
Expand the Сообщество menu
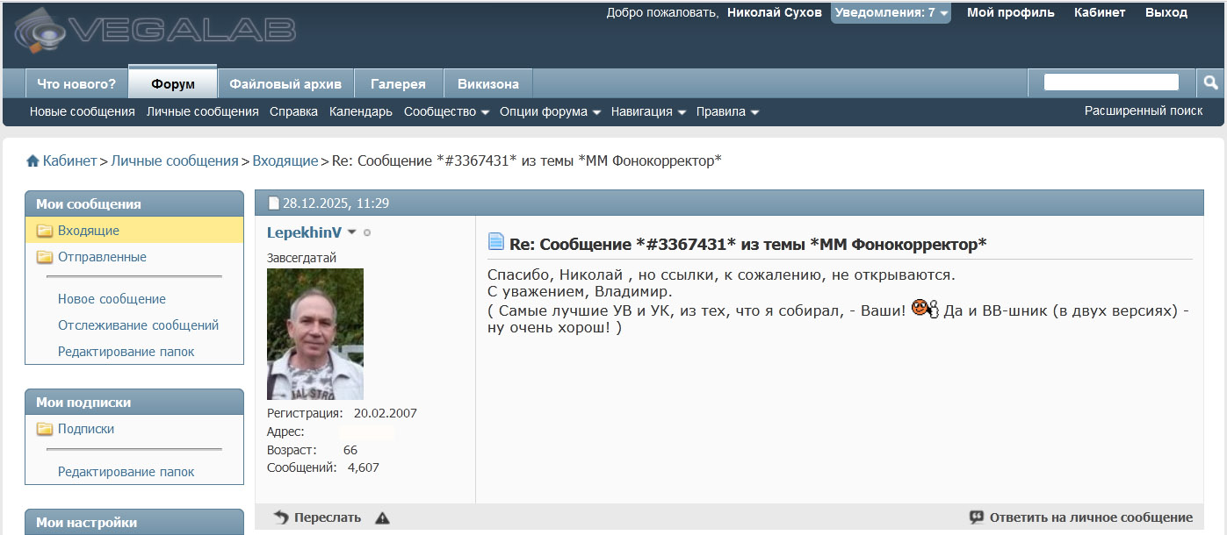(x=446, y=111)
